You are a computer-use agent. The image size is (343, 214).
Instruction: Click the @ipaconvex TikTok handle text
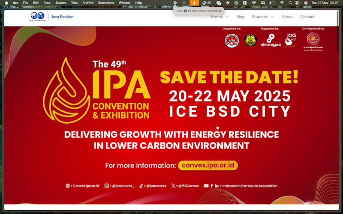[156, 186]
